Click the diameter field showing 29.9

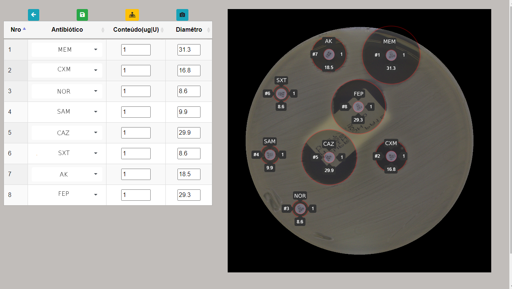[x=189, y=133]
